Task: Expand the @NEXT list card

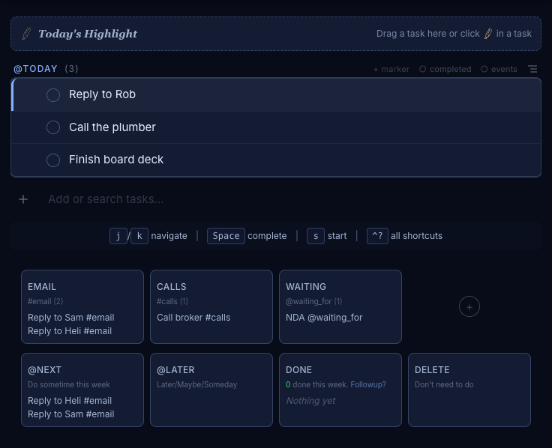Action: [82, 390]
